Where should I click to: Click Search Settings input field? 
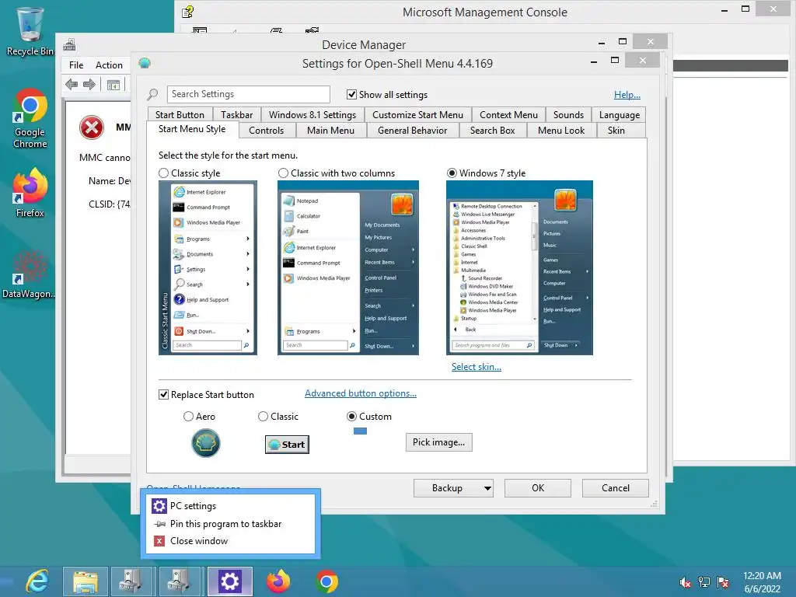[248, 94]
